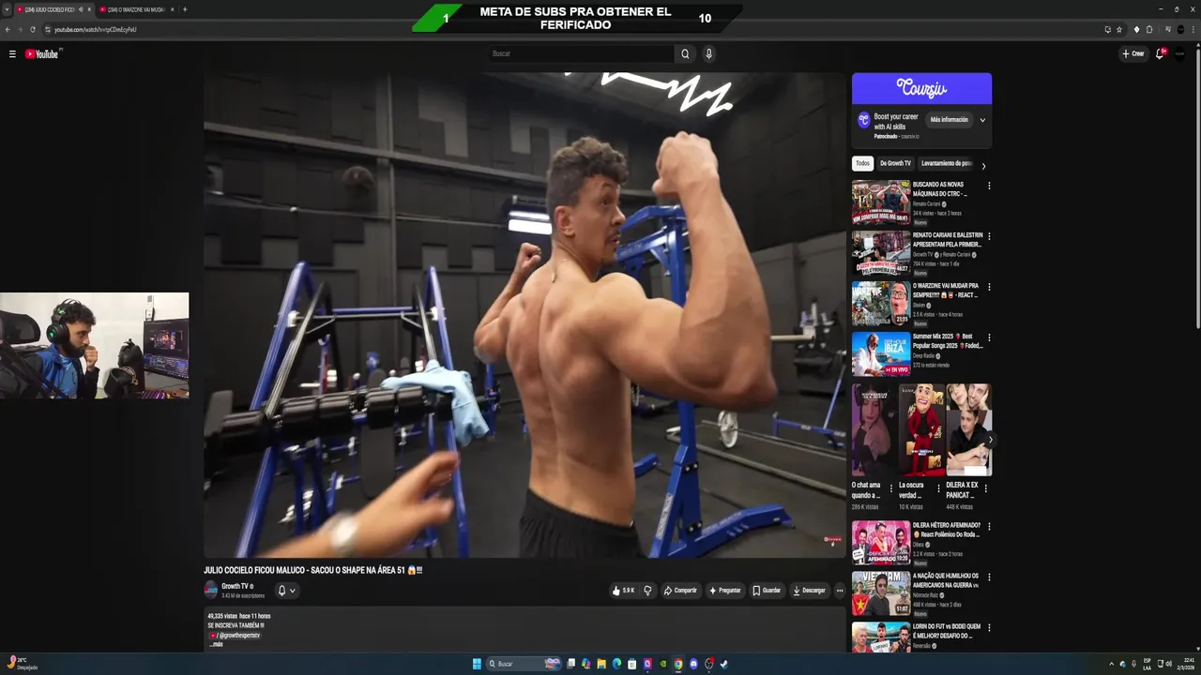Click the Compartir button
The image size is (1201, 675).
coord(680,591)
